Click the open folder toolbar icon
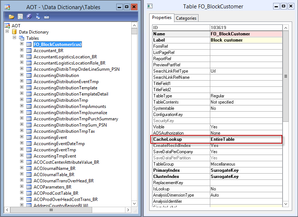The width and height of the screenshot is (298, 217). [x=11, y=17]
